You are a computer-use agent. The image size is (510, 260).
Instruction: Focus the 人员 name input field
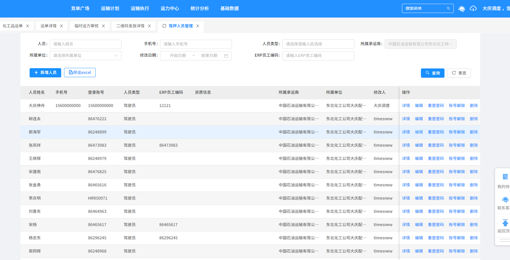coord(86,44)
